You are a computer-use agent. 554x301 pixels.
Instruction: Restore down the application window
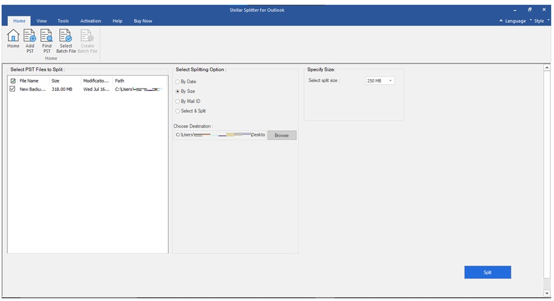click(x=530, y=10)
